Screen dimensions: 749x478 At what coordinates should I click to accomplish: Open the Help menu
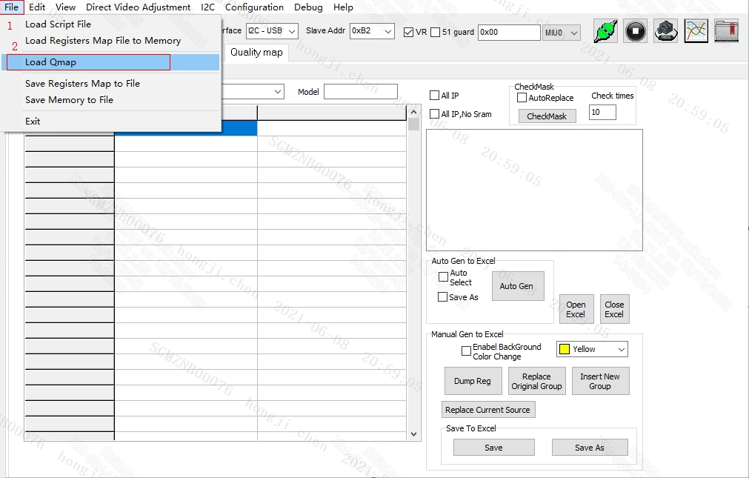343,7
